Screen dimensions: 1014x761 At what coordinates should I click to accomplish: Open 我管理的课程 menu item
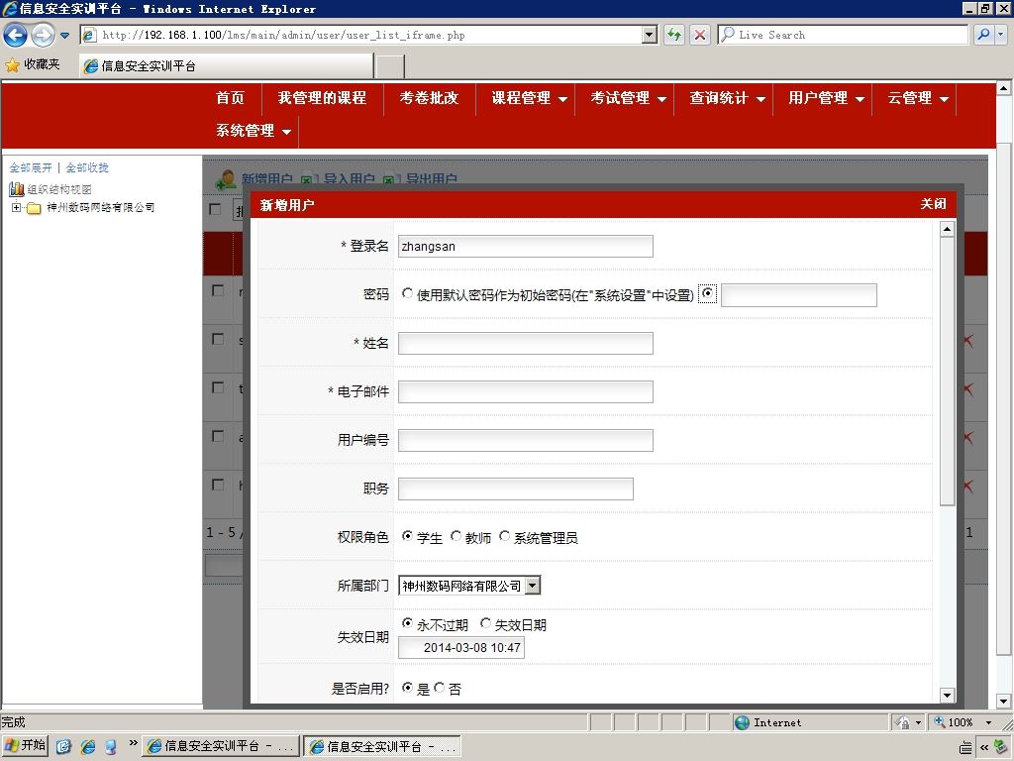tap(322, 98)
